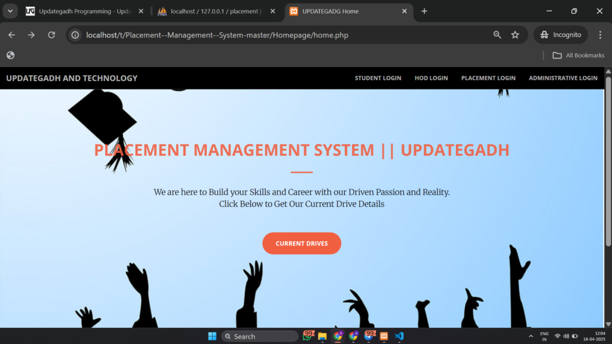Image resolution: width=612 pixels, height=344 pixels.
Task: Open a new browser tab
Action: pyautogui.click(x=424, y=11)
